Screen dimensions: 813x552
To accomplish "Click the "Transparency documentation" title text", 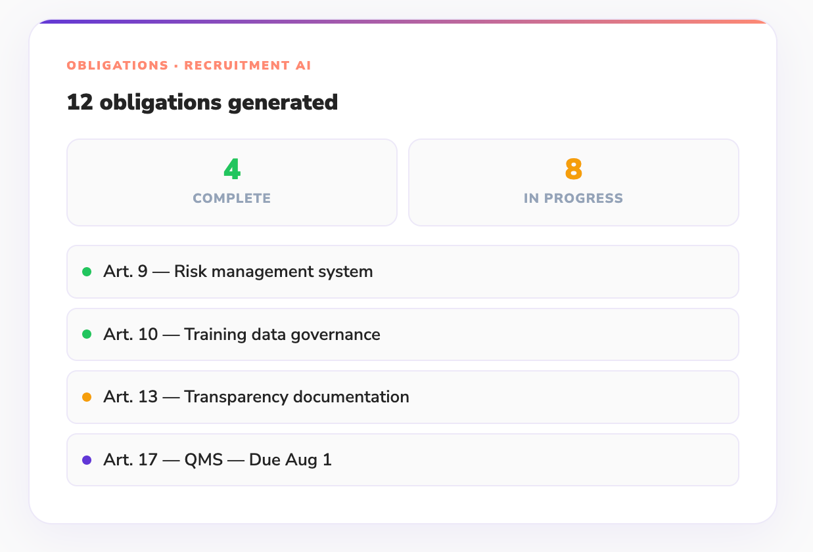I will [296, 397].
